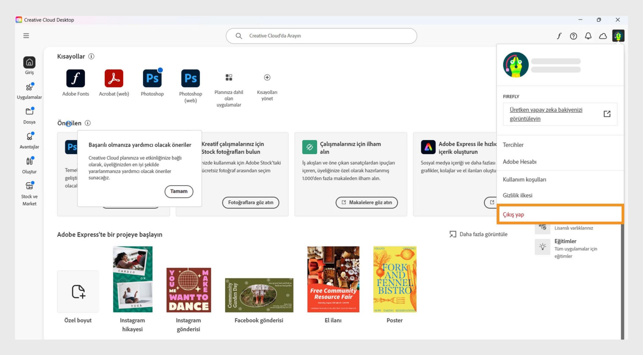The width and height of the screenshot is (643, 355).
Task: Open the cloud activity icon
Action: point(603,36)
